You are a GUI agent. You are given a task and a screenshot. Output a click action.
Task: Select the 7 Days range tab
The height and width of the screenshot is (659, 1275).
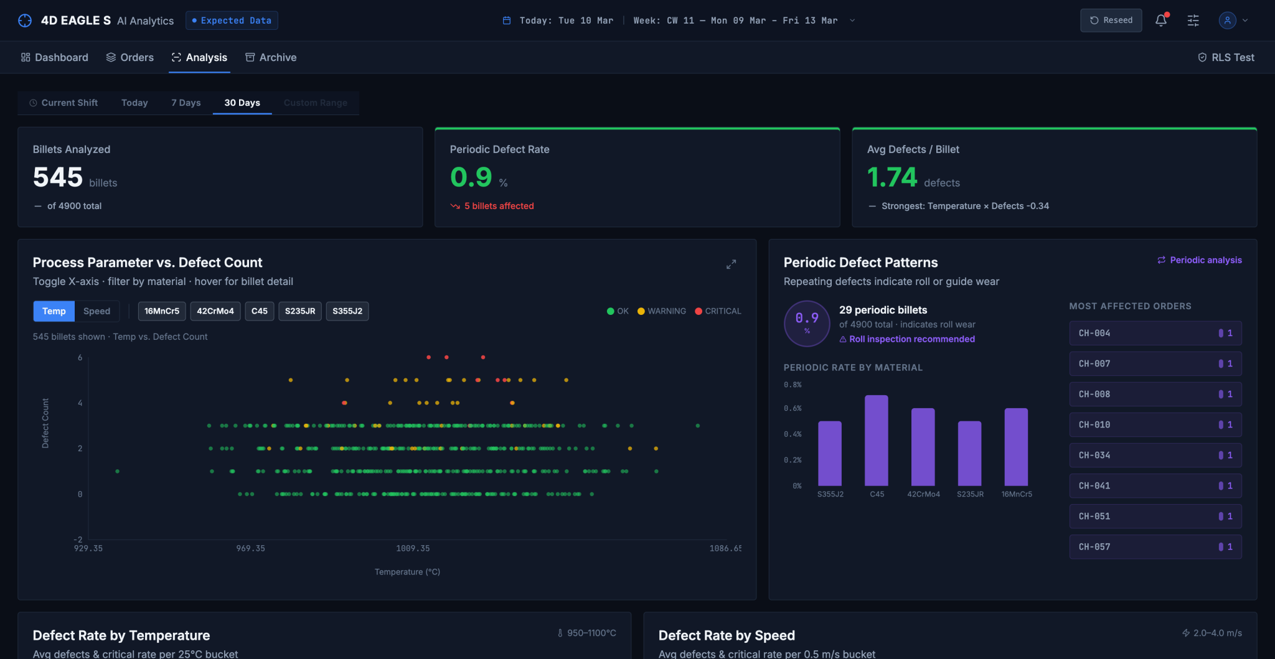(186, 103)
